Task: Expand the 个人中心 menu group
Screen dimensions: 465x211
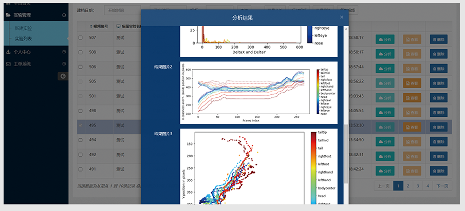Action: click(64, 52)
